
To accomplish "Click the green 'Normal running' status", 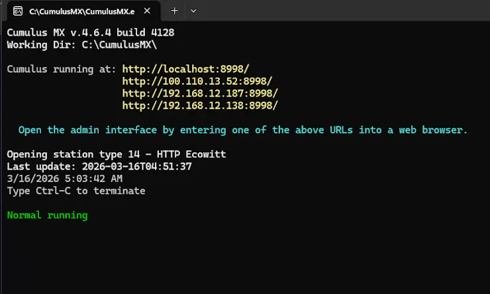I will 48,215.
